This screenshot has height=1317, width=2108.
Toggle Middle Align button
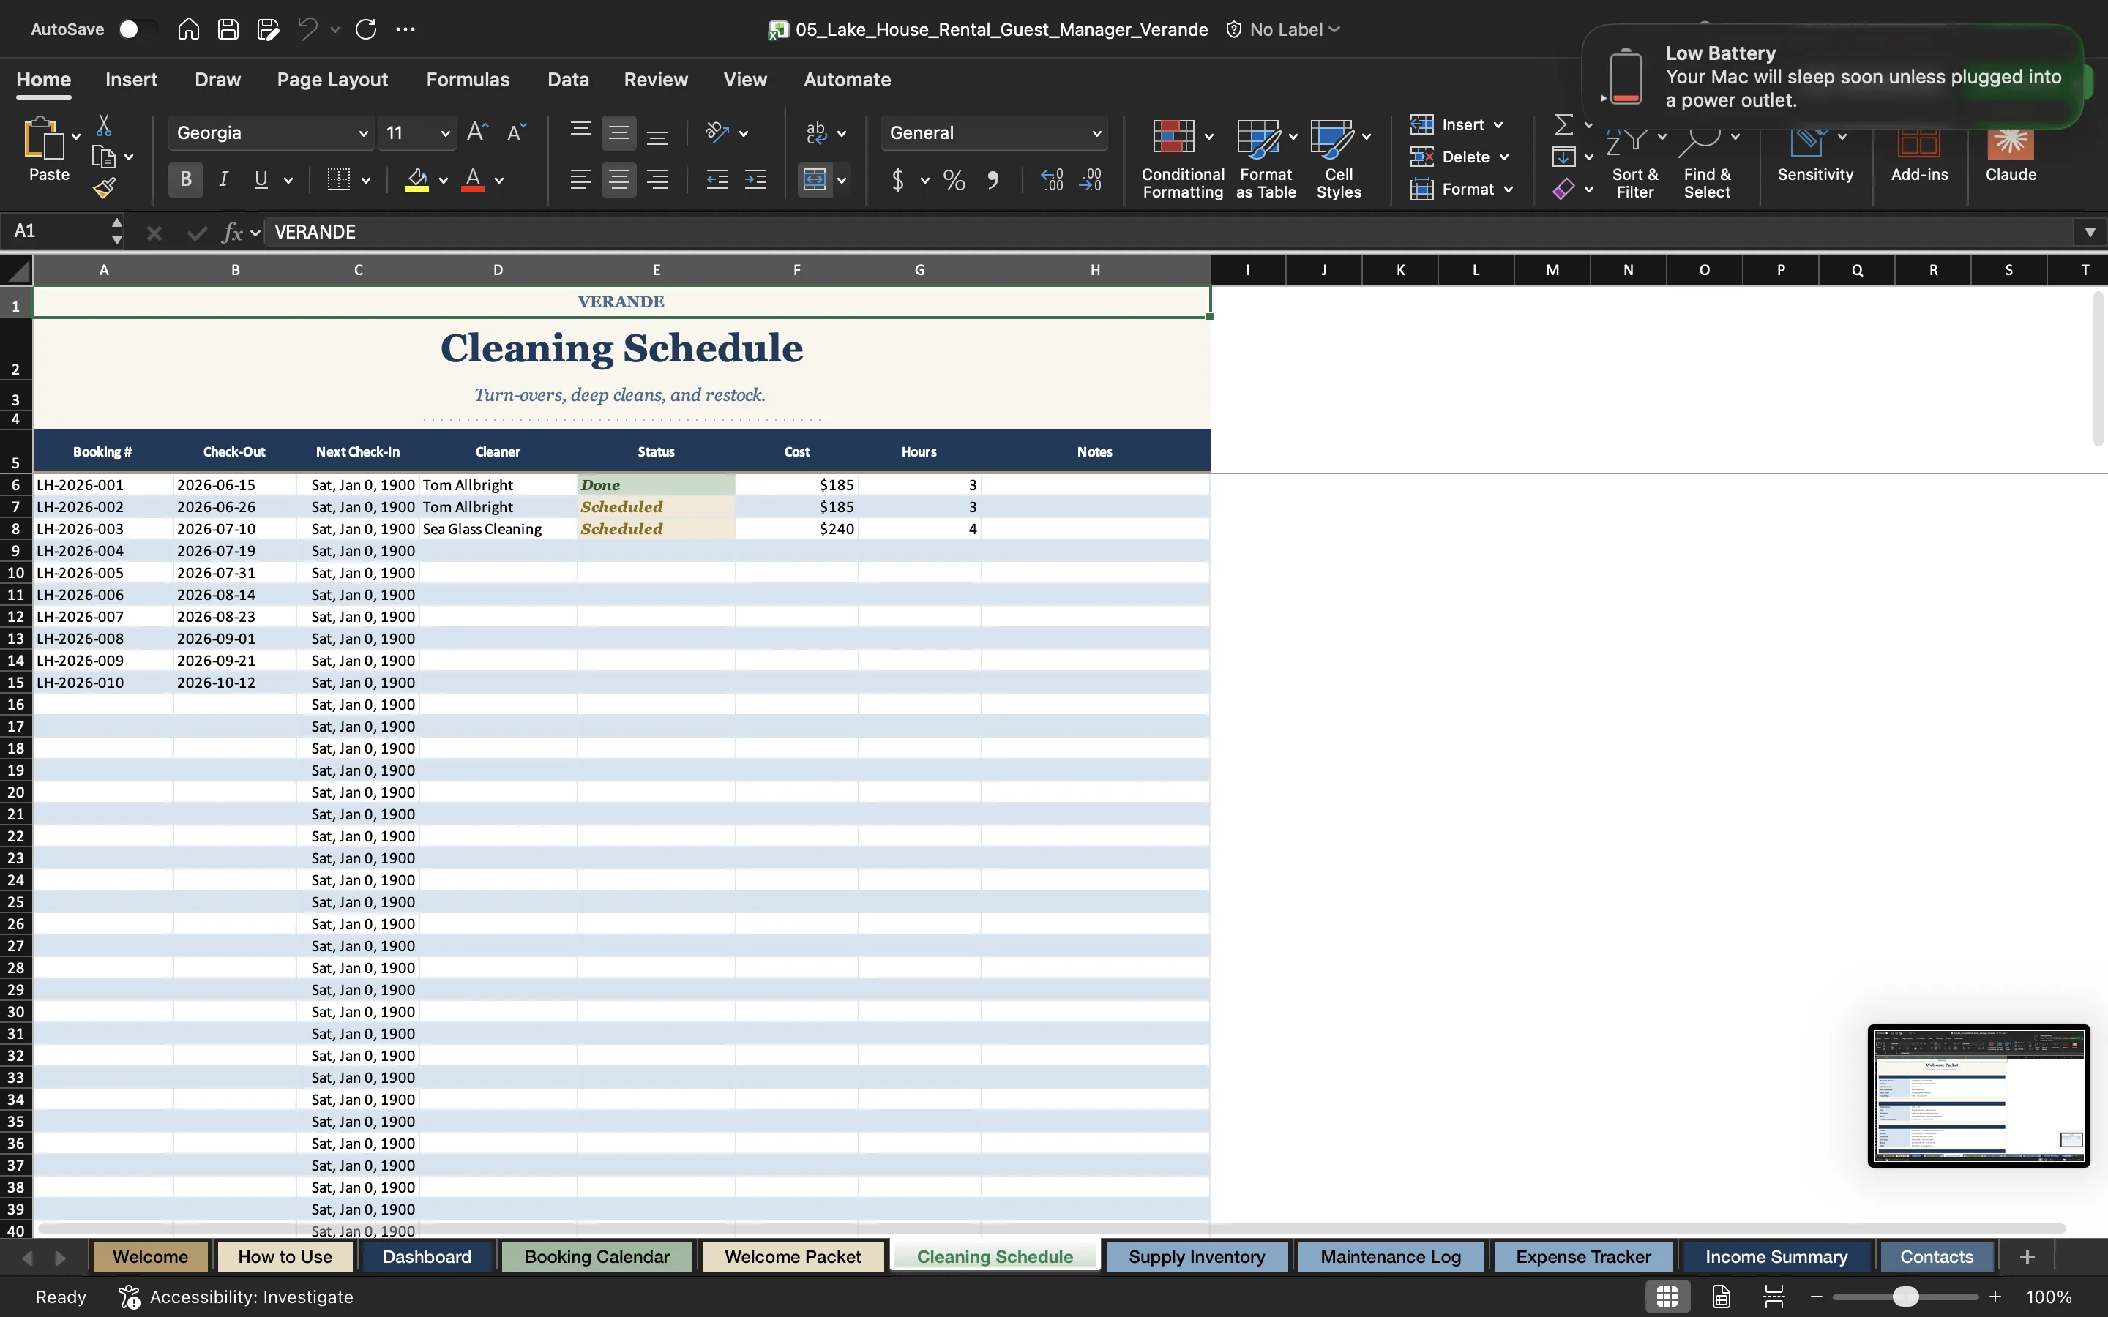click(618, 132)
